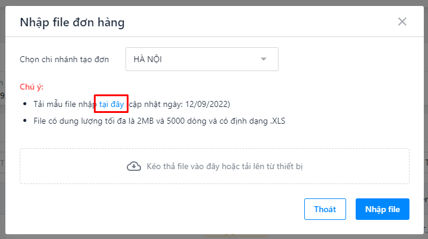Click the Thoát button
This screenshot has height=239, width=428.
(x=325, y=209)
